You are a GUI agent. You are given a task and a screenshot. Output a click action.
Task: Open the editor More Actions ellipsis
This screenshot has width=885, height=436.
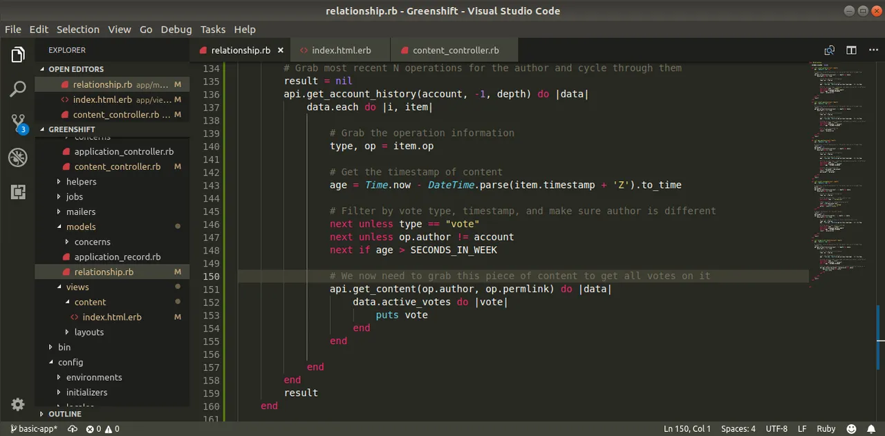[872, 50]
